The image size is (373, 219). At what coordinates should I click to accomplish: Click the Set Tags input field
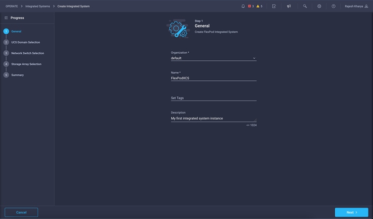(213, 98)
